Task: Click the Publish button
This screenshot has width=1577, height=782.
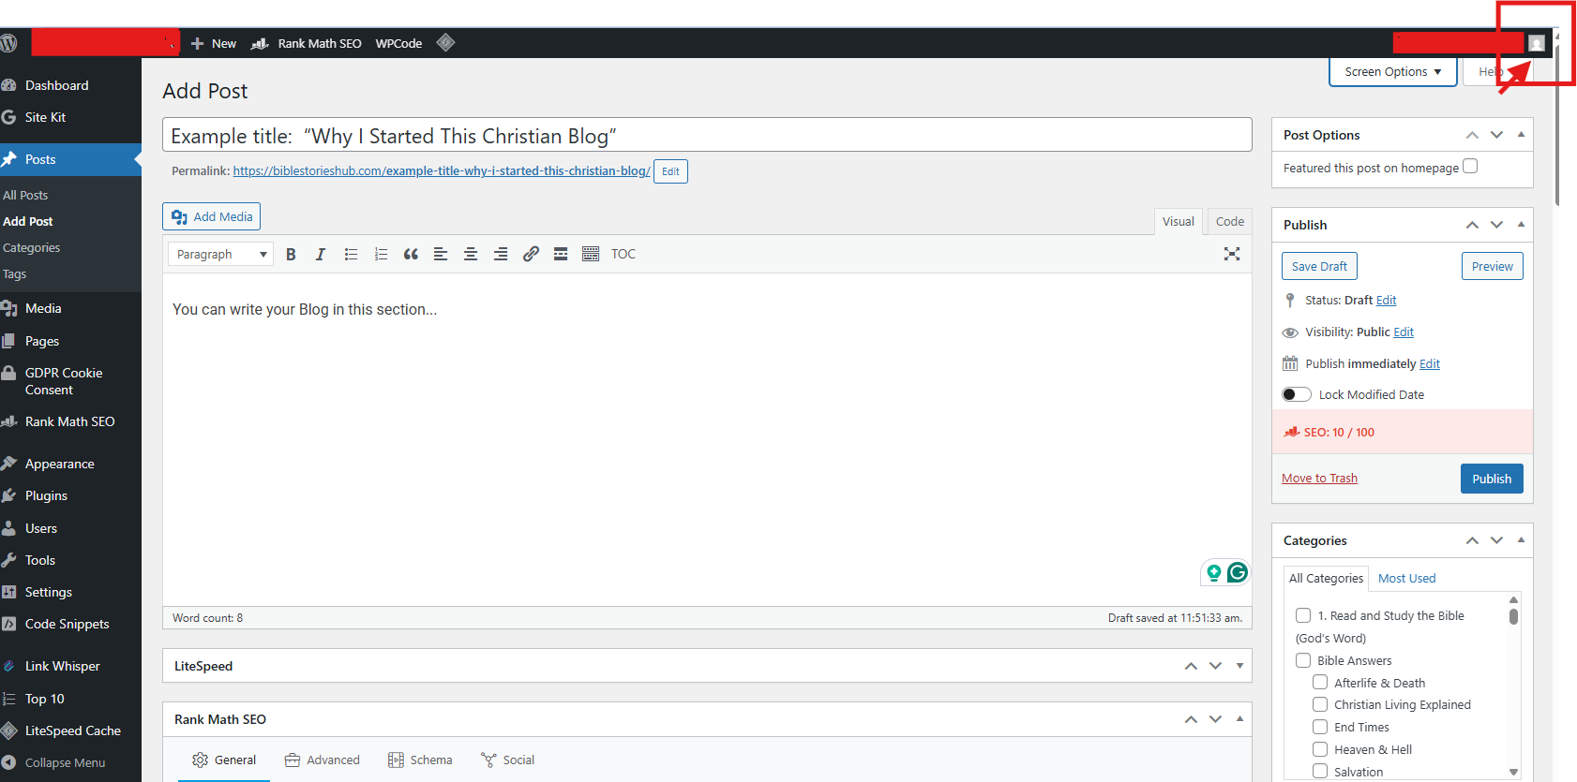Action: tap(1492, 479)
